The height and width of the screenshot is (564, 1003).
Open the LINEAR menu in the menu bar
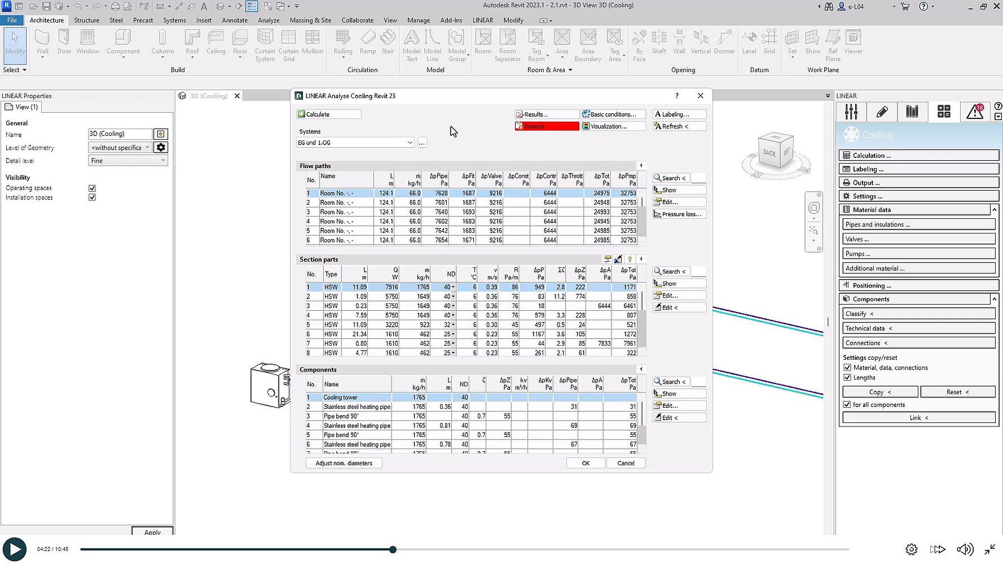[x=483, y=20]
